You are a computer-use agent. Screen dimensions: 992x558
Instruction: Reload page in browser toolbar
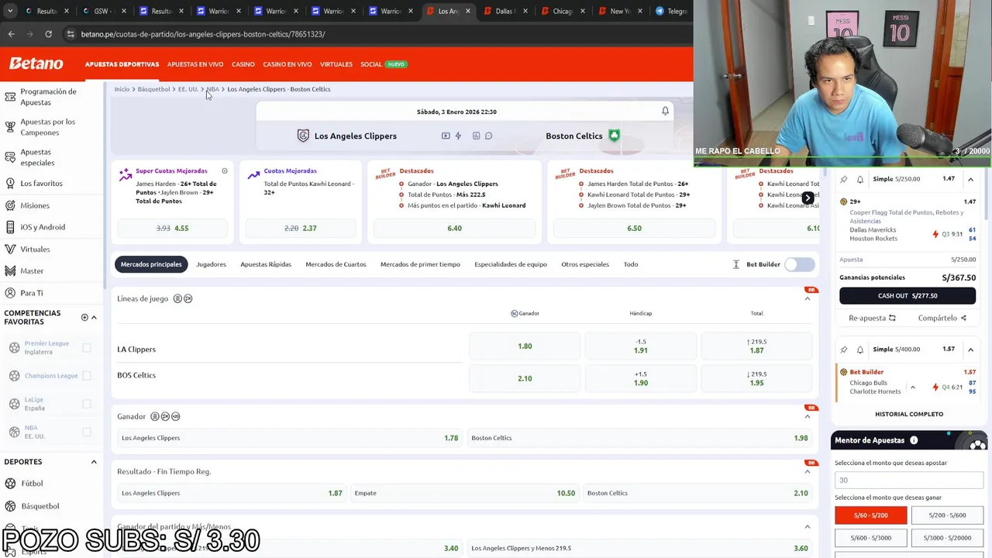tap(48, 34)
